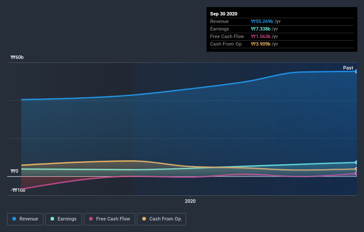Click the pink Free Cash Flow legend dot
This screenshot has width=364, height=232.
91,219
